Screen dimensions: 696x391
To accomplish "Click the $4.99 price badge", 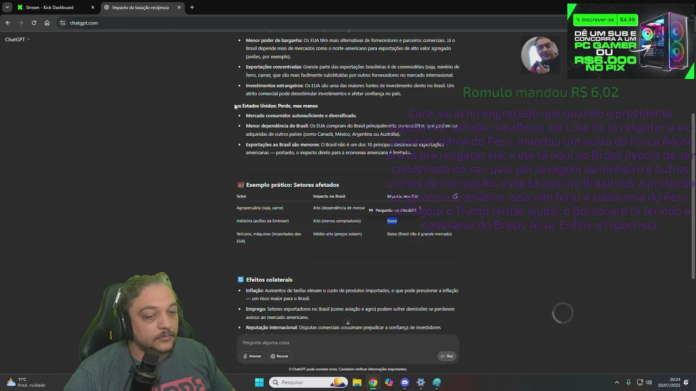I will [x=627, y=20].
